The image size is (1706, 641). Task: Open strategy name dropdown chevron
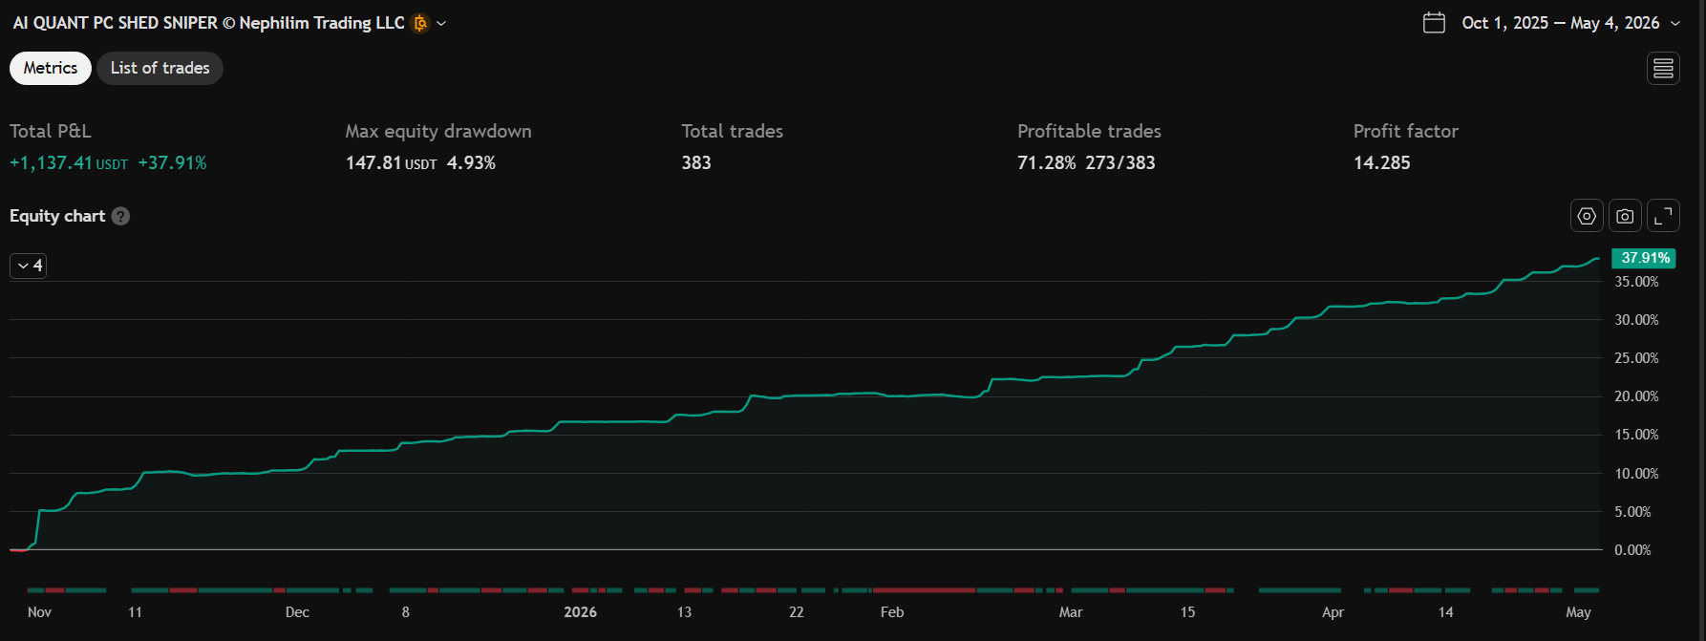coord(441,23)
